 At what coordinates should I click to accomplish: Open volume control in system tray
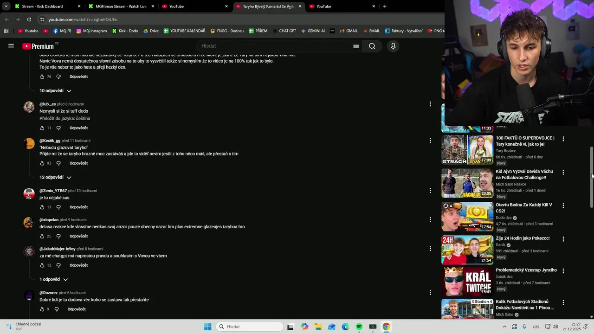click(555, 327)
